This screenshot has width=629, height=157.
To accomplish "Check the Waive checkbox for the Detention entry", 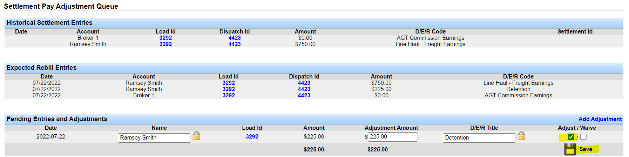I will coord(583,137).
